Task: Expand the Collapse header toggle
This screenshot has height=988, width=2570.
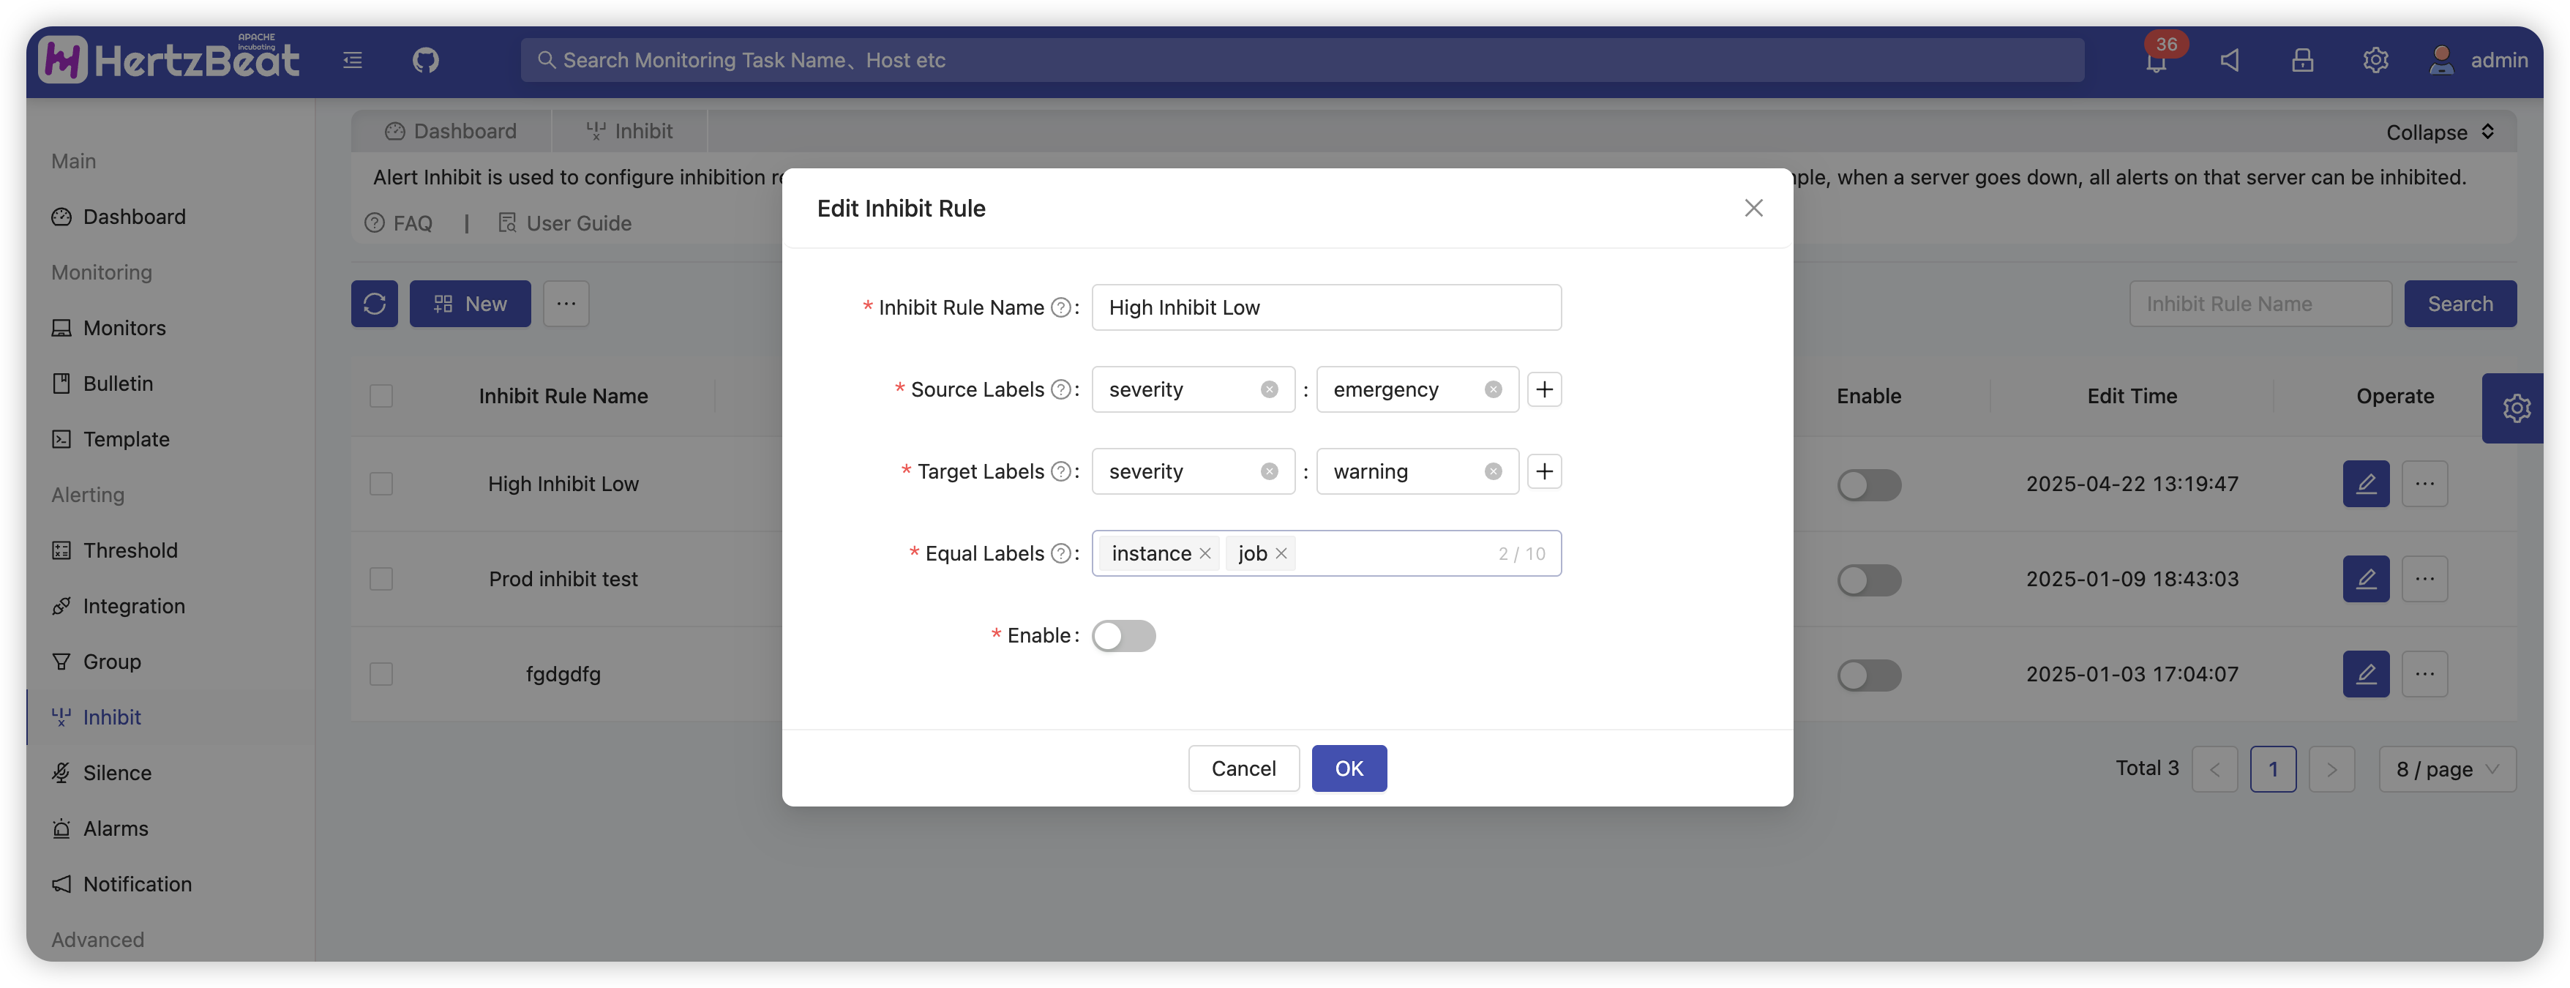Action: pos(2439,132)
